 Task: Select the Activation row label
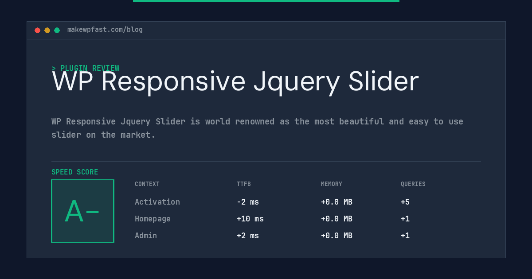(x=157, y=202)
